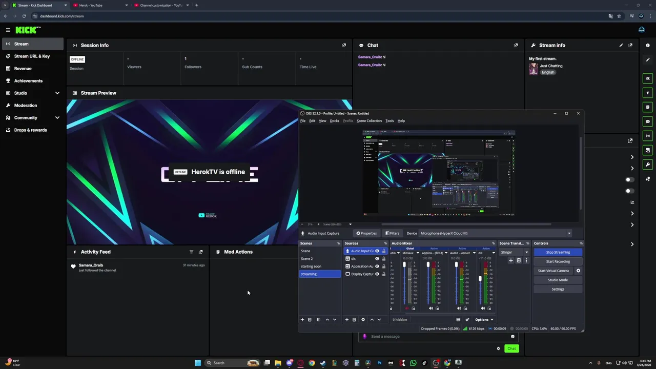This screenshot has height=369, width=656.
Task: Open the microphone Device dropdown
Action: point(496,233)
